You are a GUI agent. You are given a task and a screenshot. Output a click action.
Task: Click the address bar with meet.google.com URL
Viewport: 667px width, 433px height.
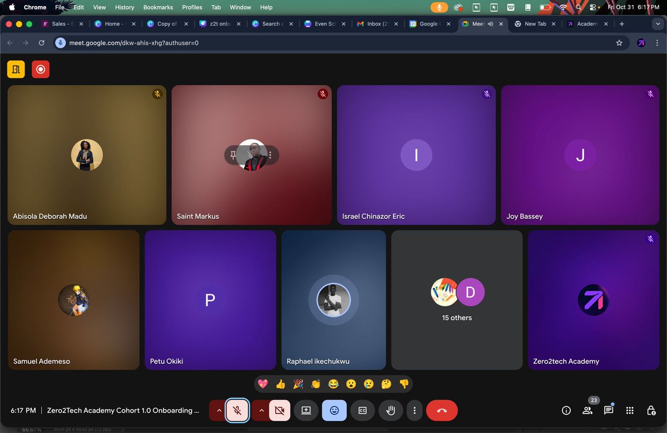(x=341, y=43)
